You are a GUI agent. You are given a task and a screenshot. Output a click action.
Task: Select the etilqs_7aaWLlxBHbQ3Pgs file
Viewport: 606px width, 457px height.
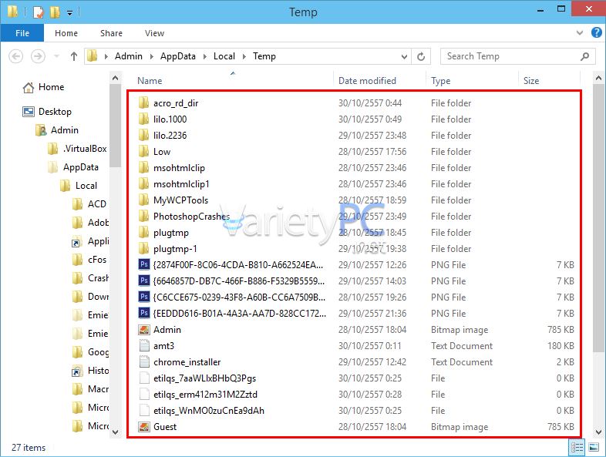[197, 378]
